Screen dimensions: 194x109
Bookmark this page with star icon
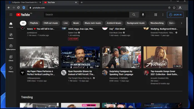(174, 8)
